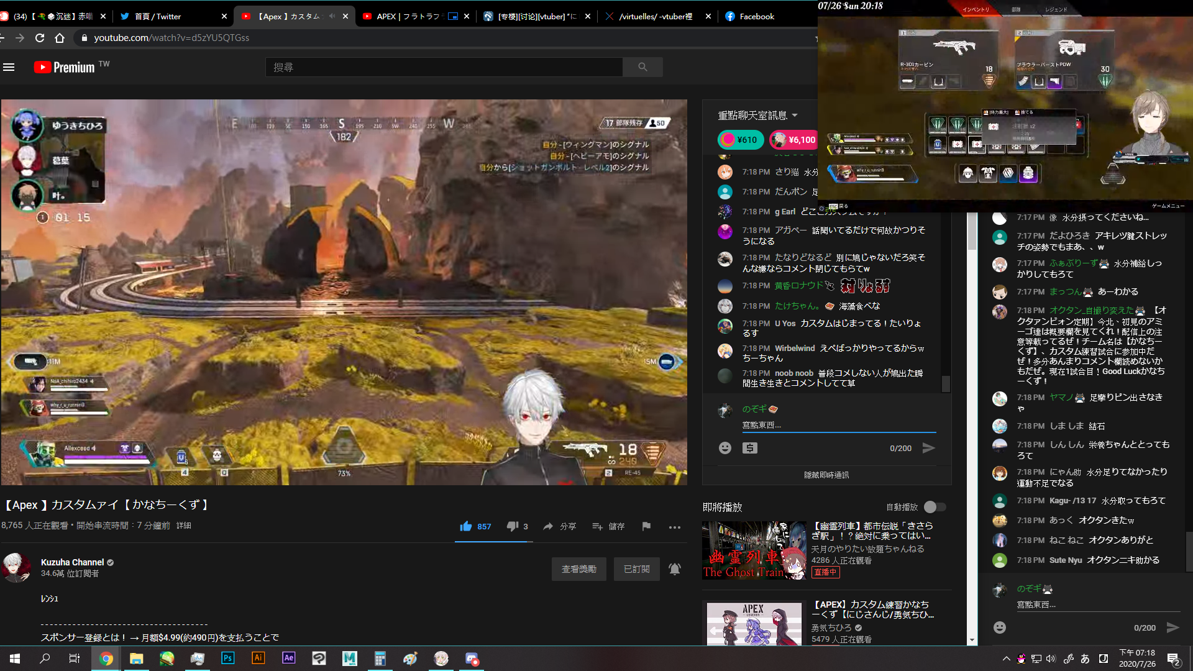The image size is (1193, 671).
Task: Click 勇気ちひろ channel name link
Action: click(x=831, y=628)
